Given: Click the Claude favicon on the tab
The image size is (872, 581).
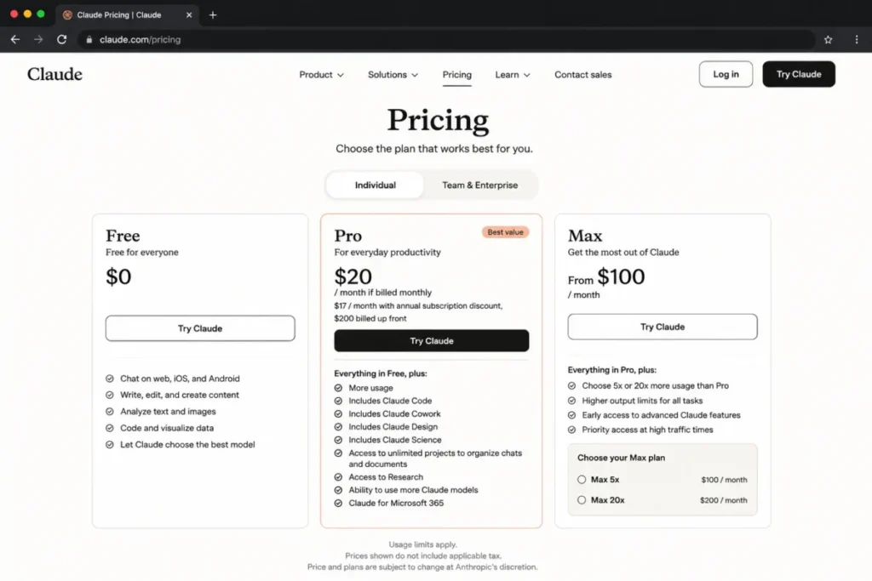Looking at the screenshot, I should click(67, 15).
